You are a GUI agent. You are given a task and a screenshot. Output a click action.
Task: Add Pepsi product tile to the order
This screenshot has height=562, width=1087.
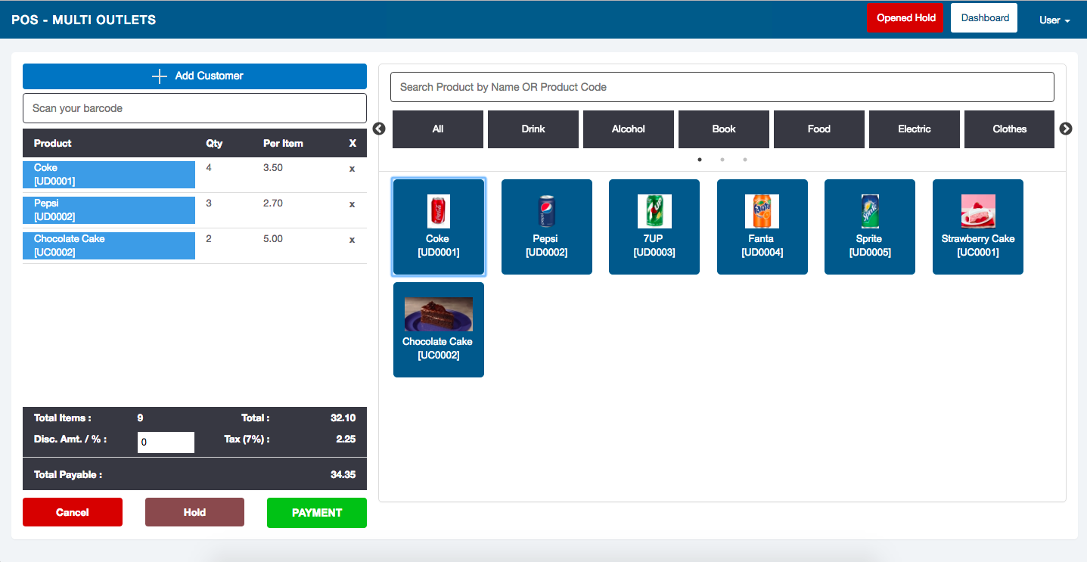pyautogui.click(x=547, y=227)
